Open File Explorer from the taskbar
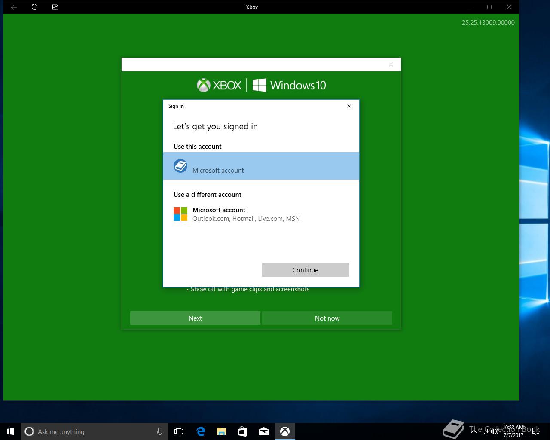This screenshot has height=440, width=550. click(x=222, y=431)
